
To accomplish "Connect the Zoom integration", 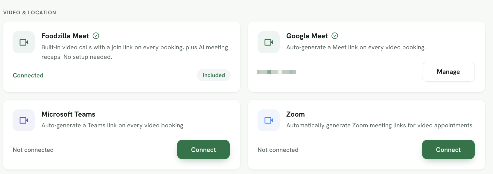I will pos(448,149).
